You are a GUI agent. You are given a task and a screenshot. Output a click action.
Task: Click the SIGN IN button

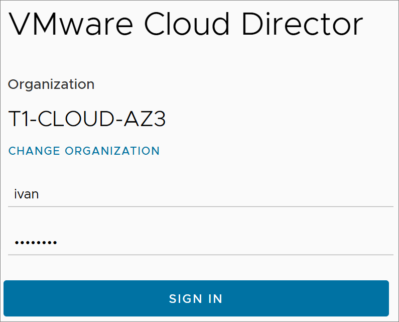(196, 298)
